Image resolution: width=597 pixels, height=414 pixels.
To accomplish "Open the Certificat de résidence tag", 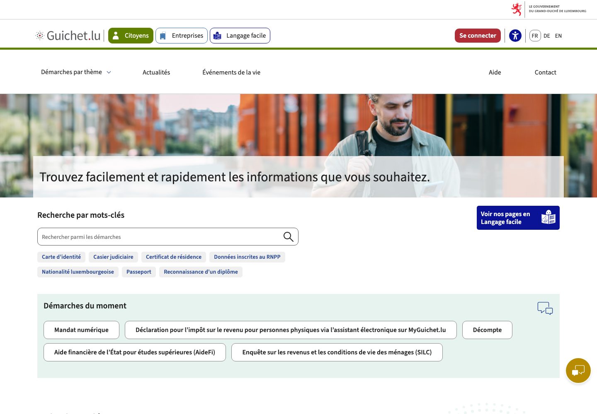I will [174, 257].
